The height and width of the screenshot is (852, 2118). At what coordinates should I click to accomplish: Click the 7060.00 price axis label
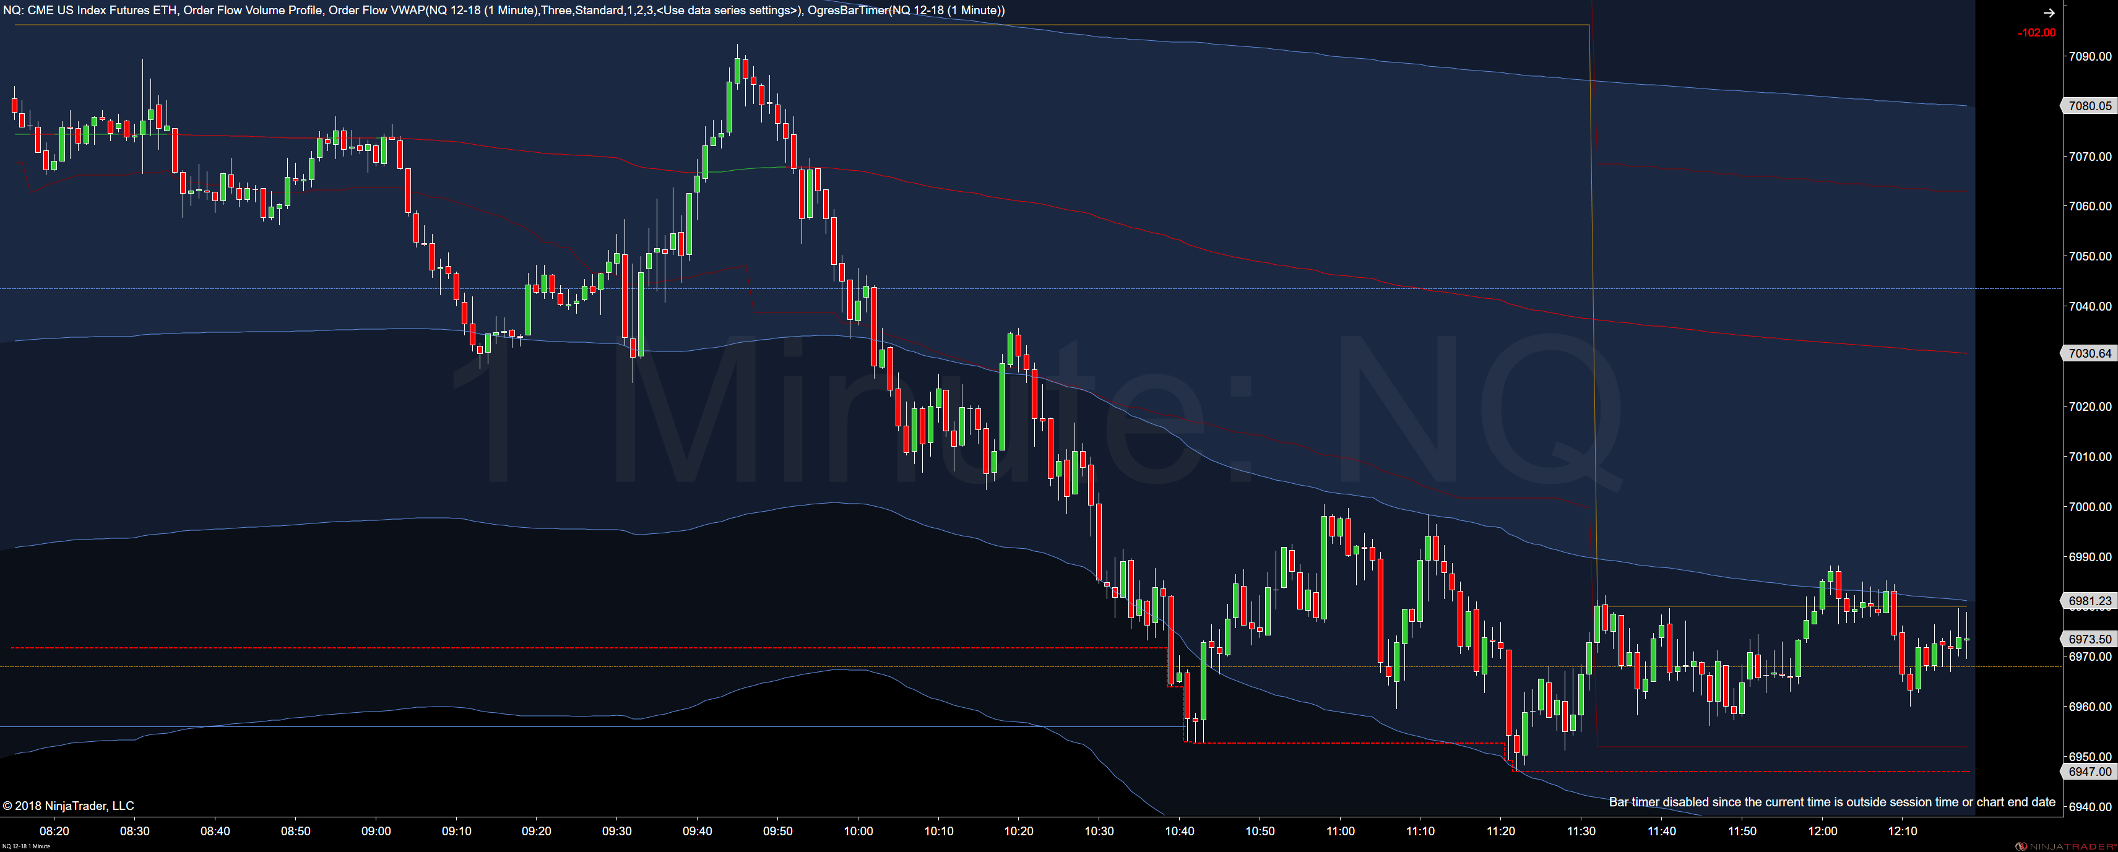[2090, 206]
